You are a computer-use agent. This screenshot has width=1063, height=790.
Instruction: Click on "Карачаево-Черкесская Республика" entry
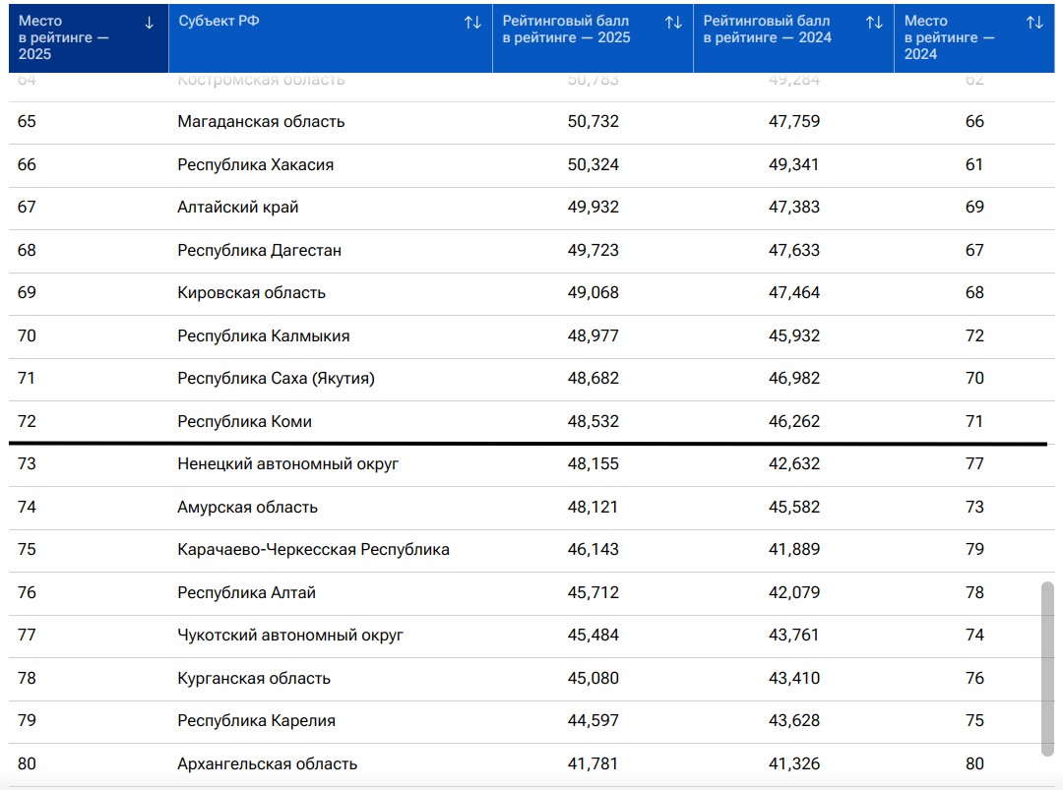[313, 550]
